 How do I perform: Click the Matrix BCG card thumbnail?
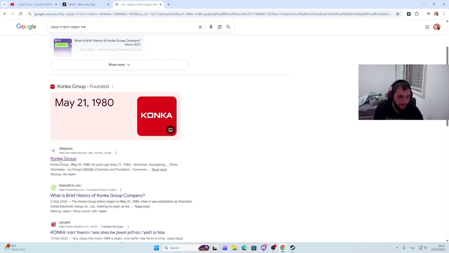click(x=63, y=47)
